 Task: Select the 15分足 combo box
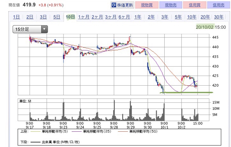[30, 29]
